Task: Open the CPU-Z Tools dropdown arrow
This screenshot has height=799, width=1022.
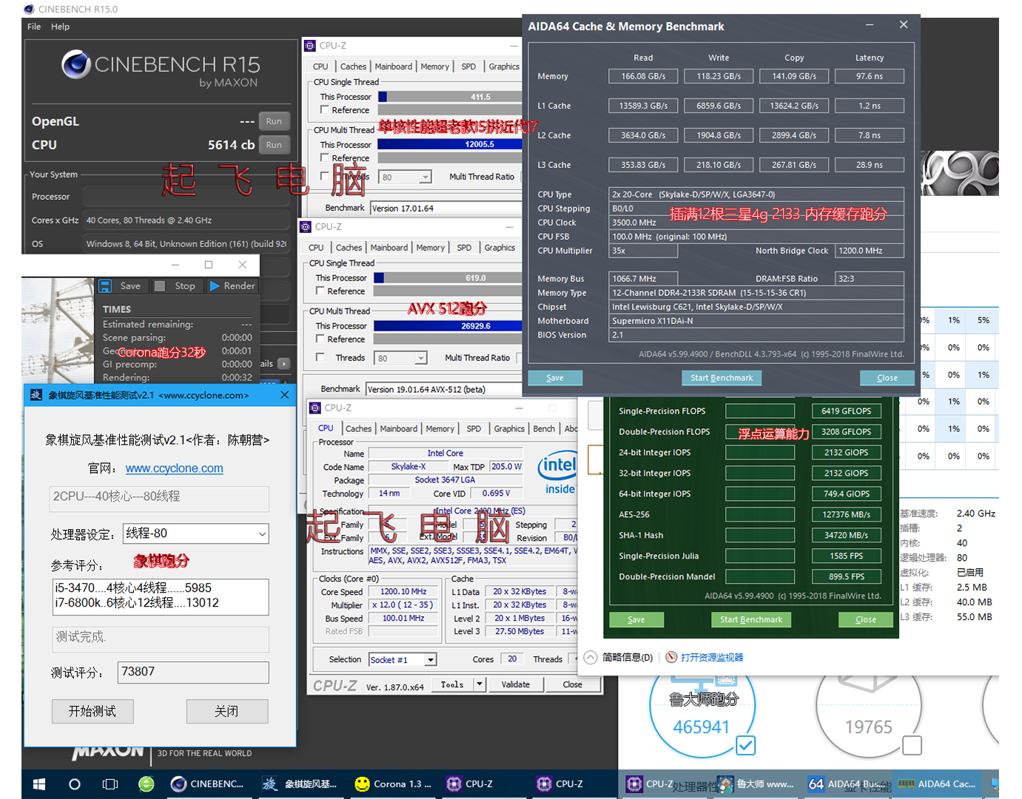Action: coord(479,684)
